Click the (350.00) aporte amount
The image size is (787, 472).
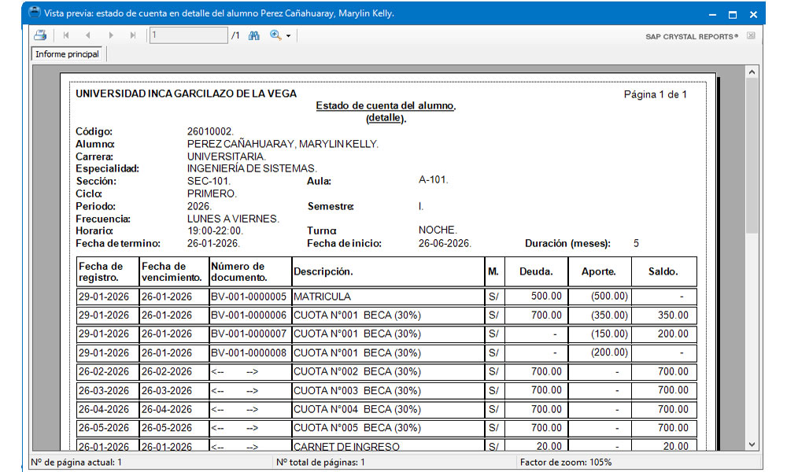point(609,315)
